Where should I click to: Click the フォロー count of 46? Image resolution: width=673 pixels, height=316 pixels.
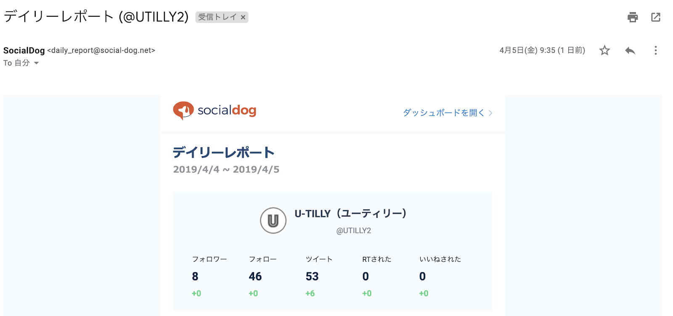tap(255, 276)
